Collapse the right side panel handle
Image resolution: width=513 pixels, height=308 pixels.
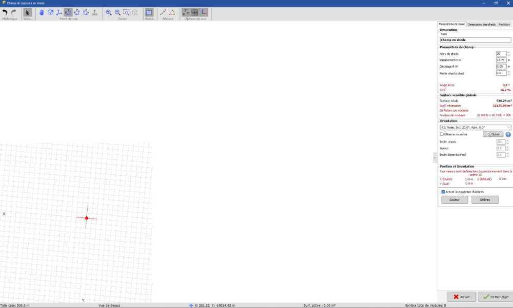tap(435, 159)
